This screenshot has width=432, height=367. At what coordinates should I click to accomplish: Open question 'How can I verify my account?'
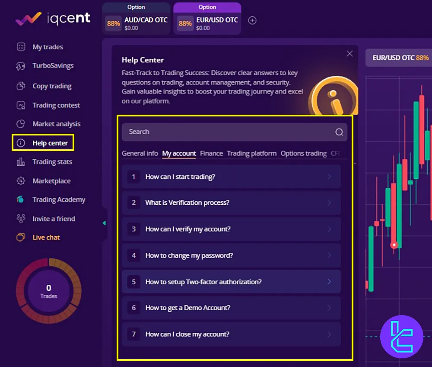point(231,229)
